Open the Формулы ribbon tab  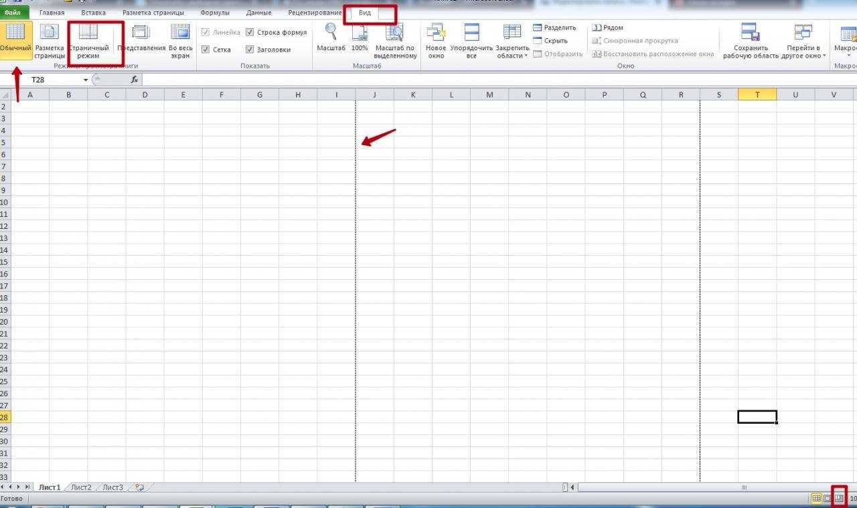tap(215, 13)
